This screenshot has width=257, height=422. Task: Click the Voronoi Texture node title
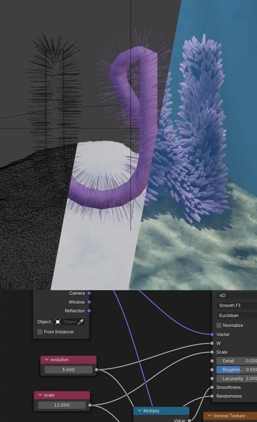coord(229,416)
